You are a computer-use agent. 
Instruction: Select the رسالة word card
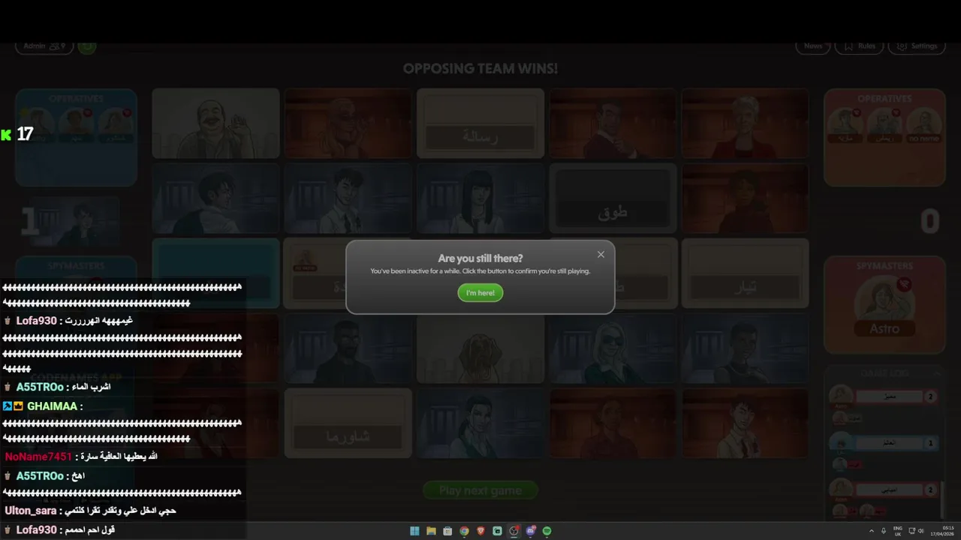[480, 123]
